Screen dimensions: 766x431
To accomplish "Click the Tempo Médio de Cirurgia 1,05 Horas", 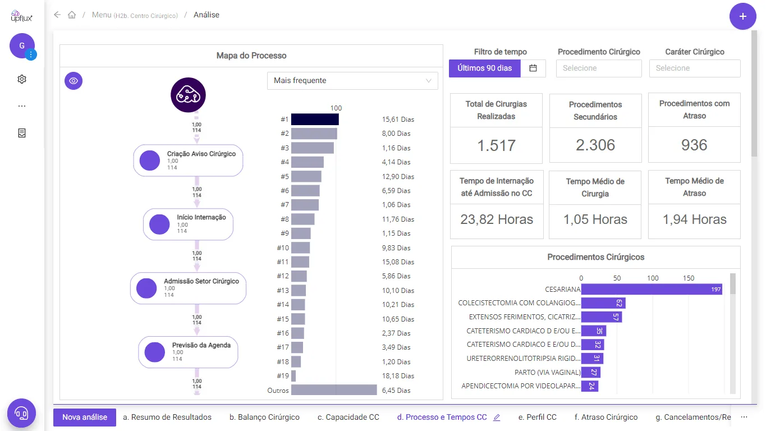I will coord(595,219).
